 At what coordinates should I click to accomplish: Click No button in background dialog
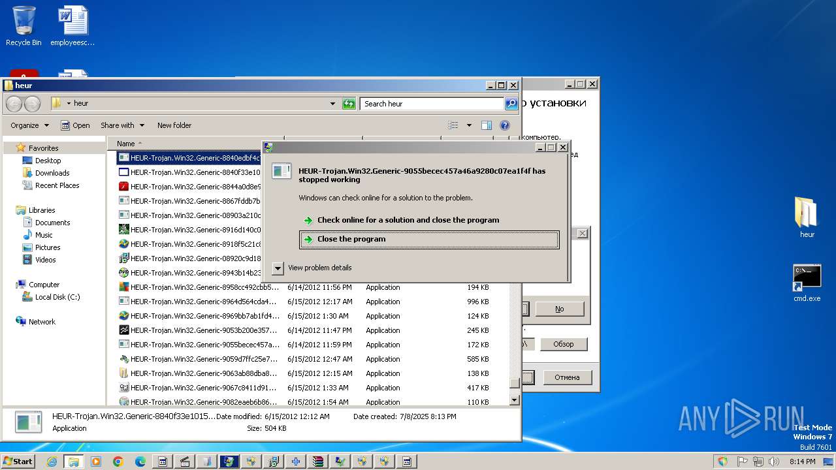point(560,309)
